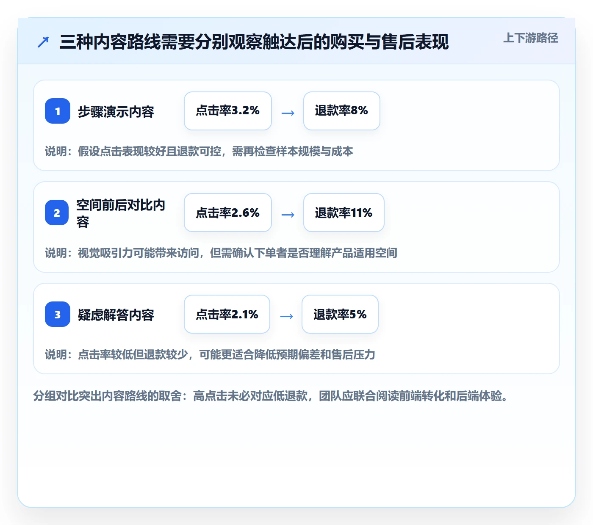Click the number 3 badge for 疑虑解答内容

point(58,314)
